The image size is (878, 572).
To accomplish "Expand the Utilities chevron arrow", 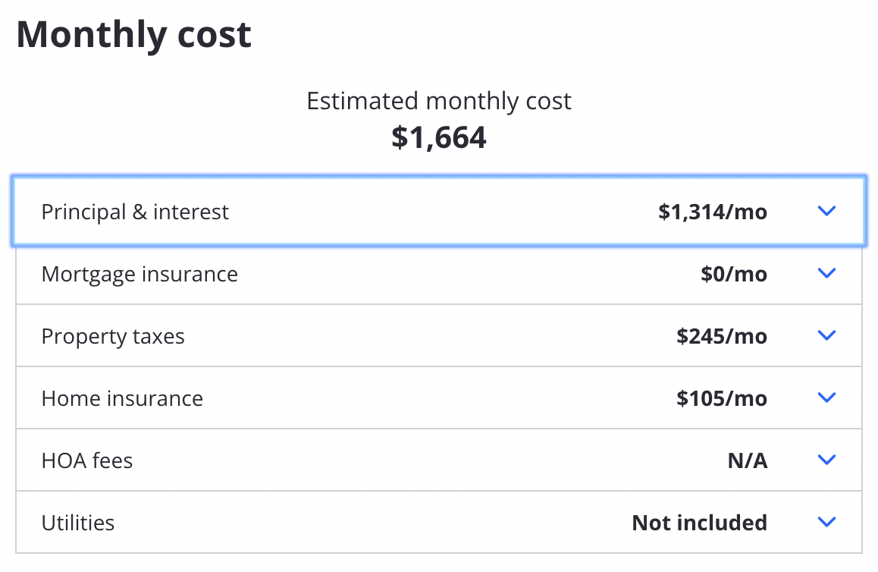I will point(826,522).
